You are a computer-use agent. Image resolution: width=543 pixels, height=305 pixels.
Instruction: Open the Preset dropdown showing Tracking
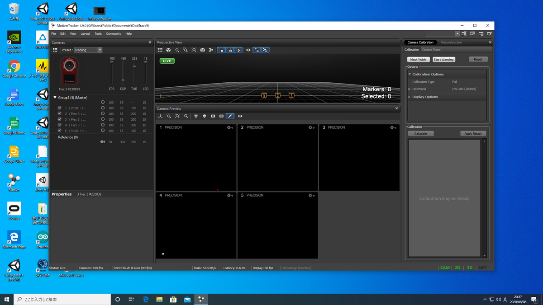click(x=88, y=50)
